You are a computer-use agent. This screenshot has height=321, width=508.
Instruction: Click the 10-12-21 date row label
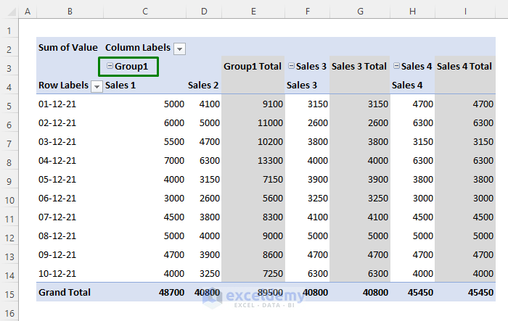(x=55, y=274)
